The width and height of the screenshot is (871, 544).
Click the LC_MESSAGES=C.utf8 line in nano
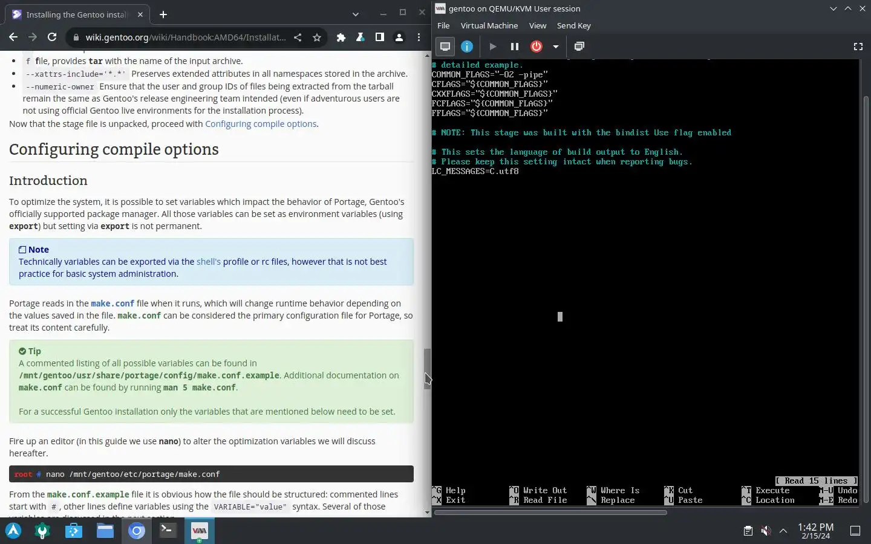pos(475,171)
